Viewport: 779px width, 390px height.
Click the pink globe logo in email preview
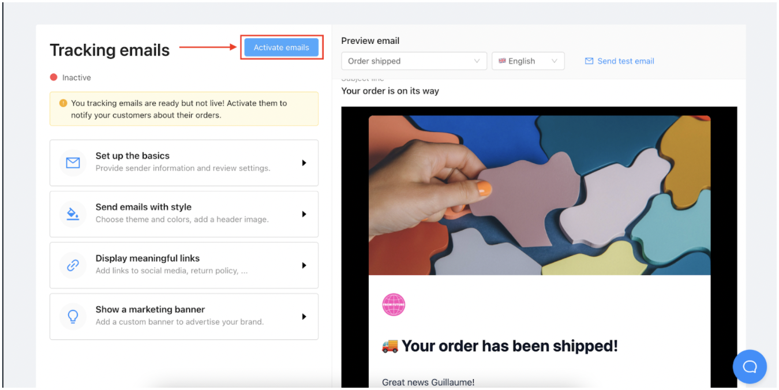pos(394,305)
